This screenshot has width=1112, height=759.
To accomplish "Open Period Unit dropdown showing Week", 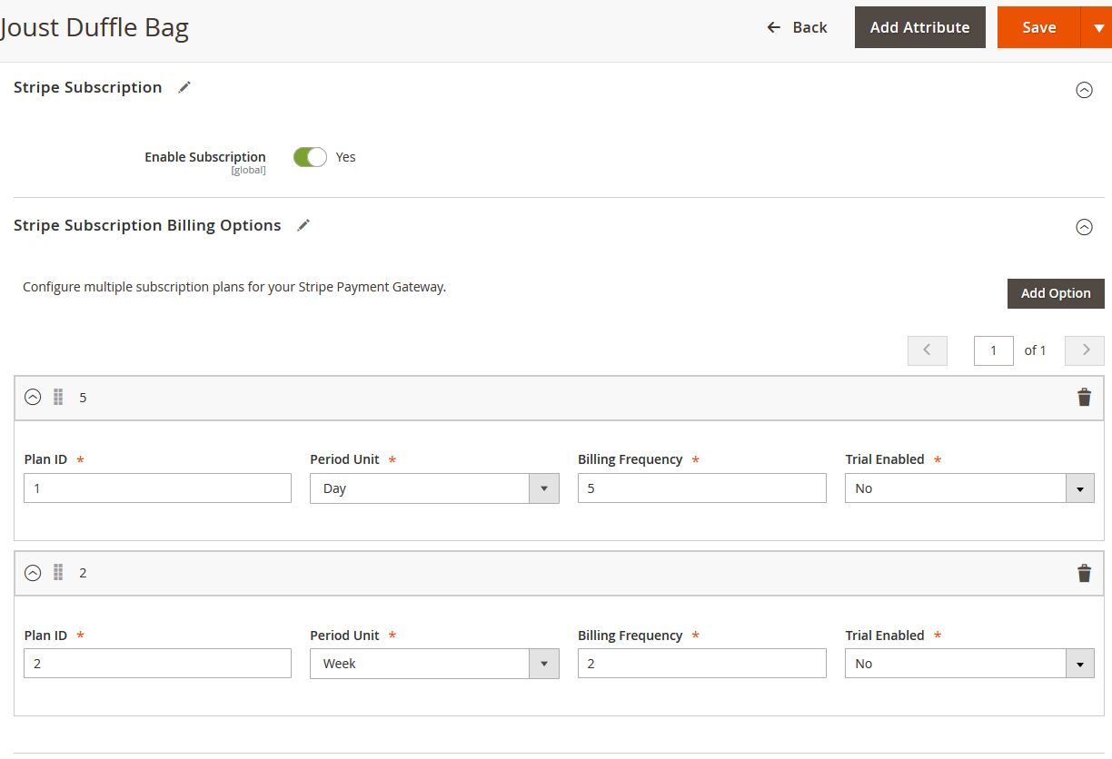I will point(434,664).
